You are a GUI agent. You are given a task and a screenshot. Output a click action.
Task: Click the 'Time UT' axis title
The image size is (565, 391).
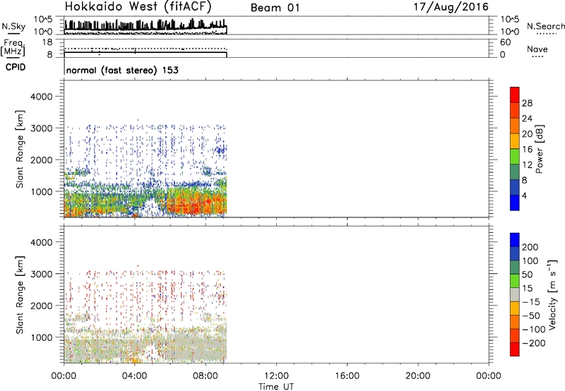[x=276, y=387]
